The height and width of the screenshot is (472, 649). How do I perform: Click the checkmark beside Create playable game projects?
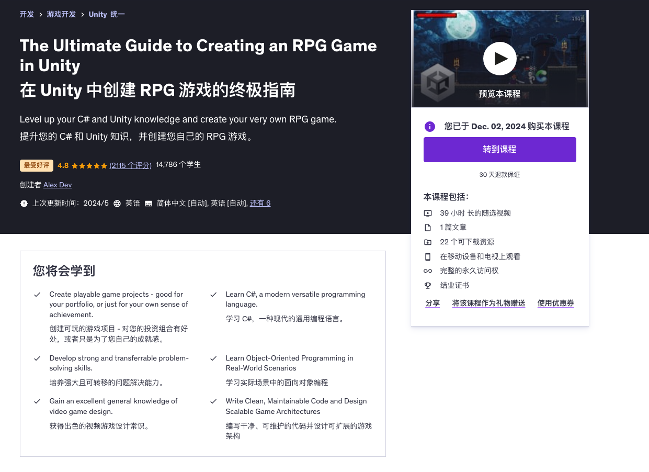38,295
